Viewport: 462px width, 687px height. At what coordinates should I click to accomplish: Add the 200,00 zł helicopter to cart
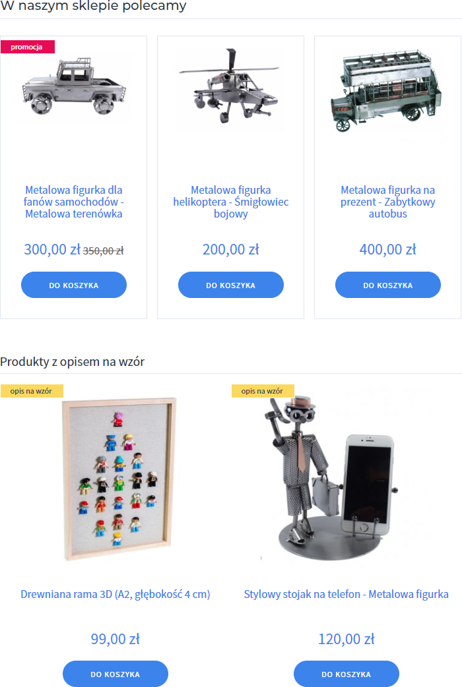point(231,285)
